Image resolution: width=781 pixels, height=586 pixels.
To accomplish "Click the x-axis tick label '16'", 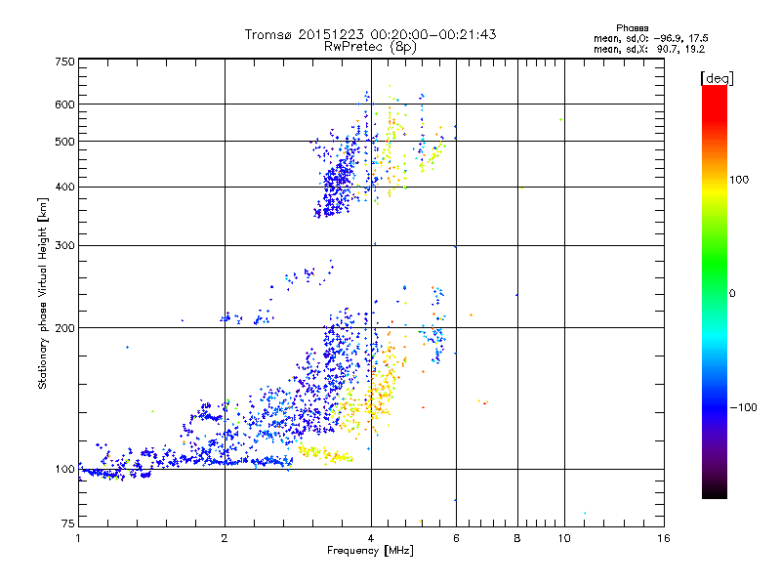I will point(664,538).
